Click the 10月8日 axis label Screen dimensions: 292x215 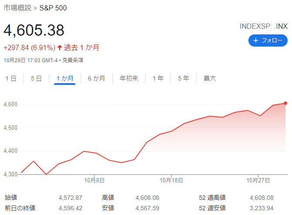[94, 180]
